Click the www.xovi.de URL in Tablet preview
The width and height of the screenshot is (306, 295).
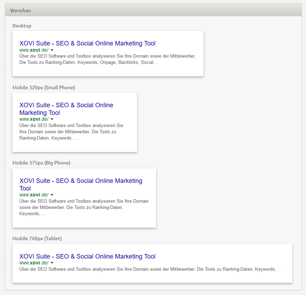[x=34, y=263]
